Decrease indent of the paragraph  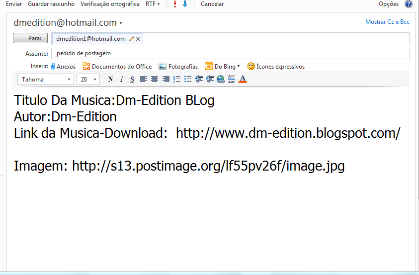click(199, 79)
